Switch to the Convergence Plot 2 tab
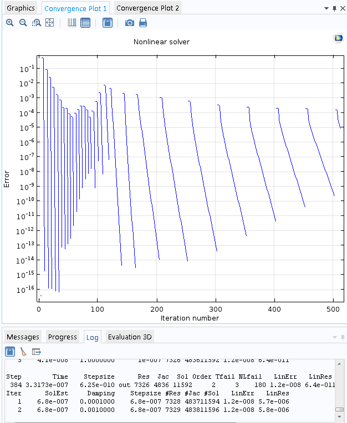 point(147,8)
